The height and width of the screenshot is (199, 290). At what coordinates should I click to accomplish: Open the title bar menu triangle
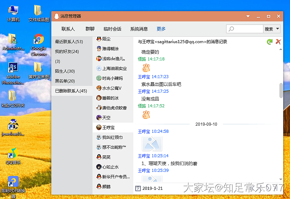coord(248,16)
